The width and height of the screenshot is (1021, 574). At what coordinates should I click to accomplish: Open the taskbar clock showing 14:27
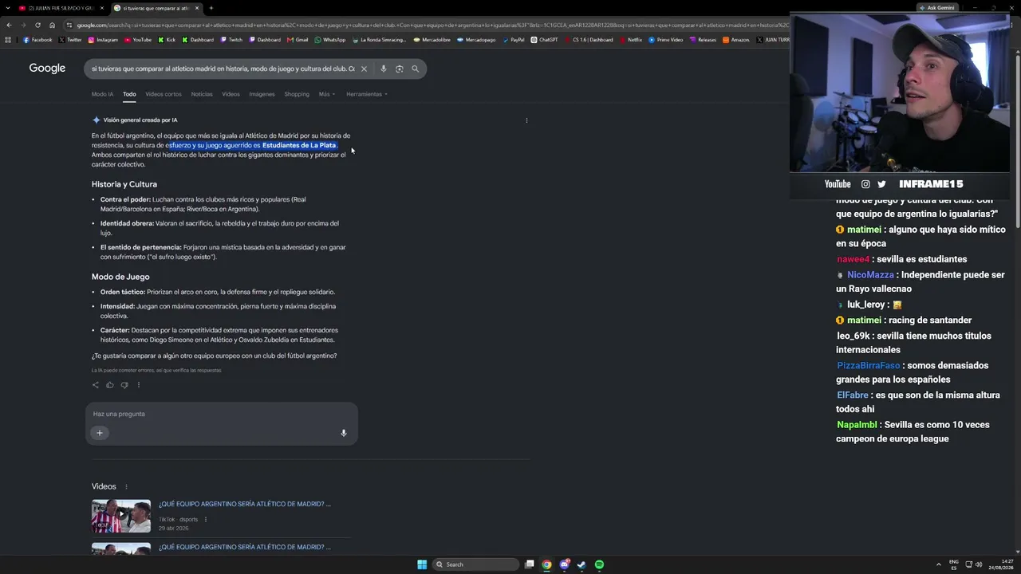coord(1001,564)
